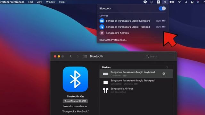
Task: Click the keyboard icon in Bluetooth dropdown
Action: coord(102,21)
